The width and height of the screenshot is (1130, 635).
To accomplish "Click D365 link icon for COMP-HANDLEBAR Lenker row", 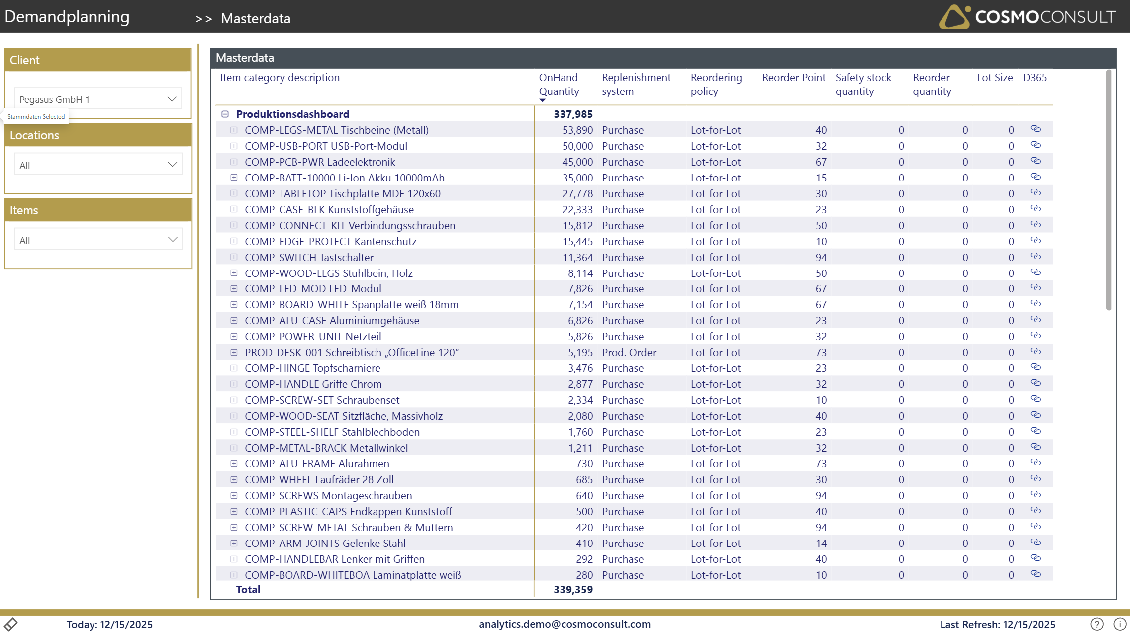I will 1036,558.
